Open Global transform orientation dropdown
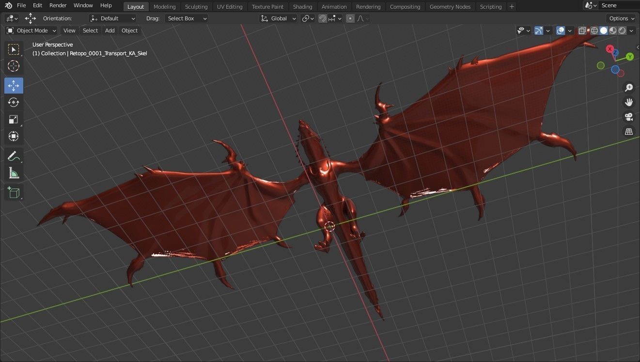Viewport: 640px width, 362px height. [279, 18]
